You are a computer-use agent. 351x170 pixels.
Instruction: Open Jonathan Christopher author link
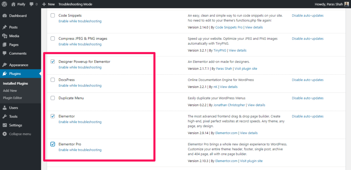coord(229,105)
